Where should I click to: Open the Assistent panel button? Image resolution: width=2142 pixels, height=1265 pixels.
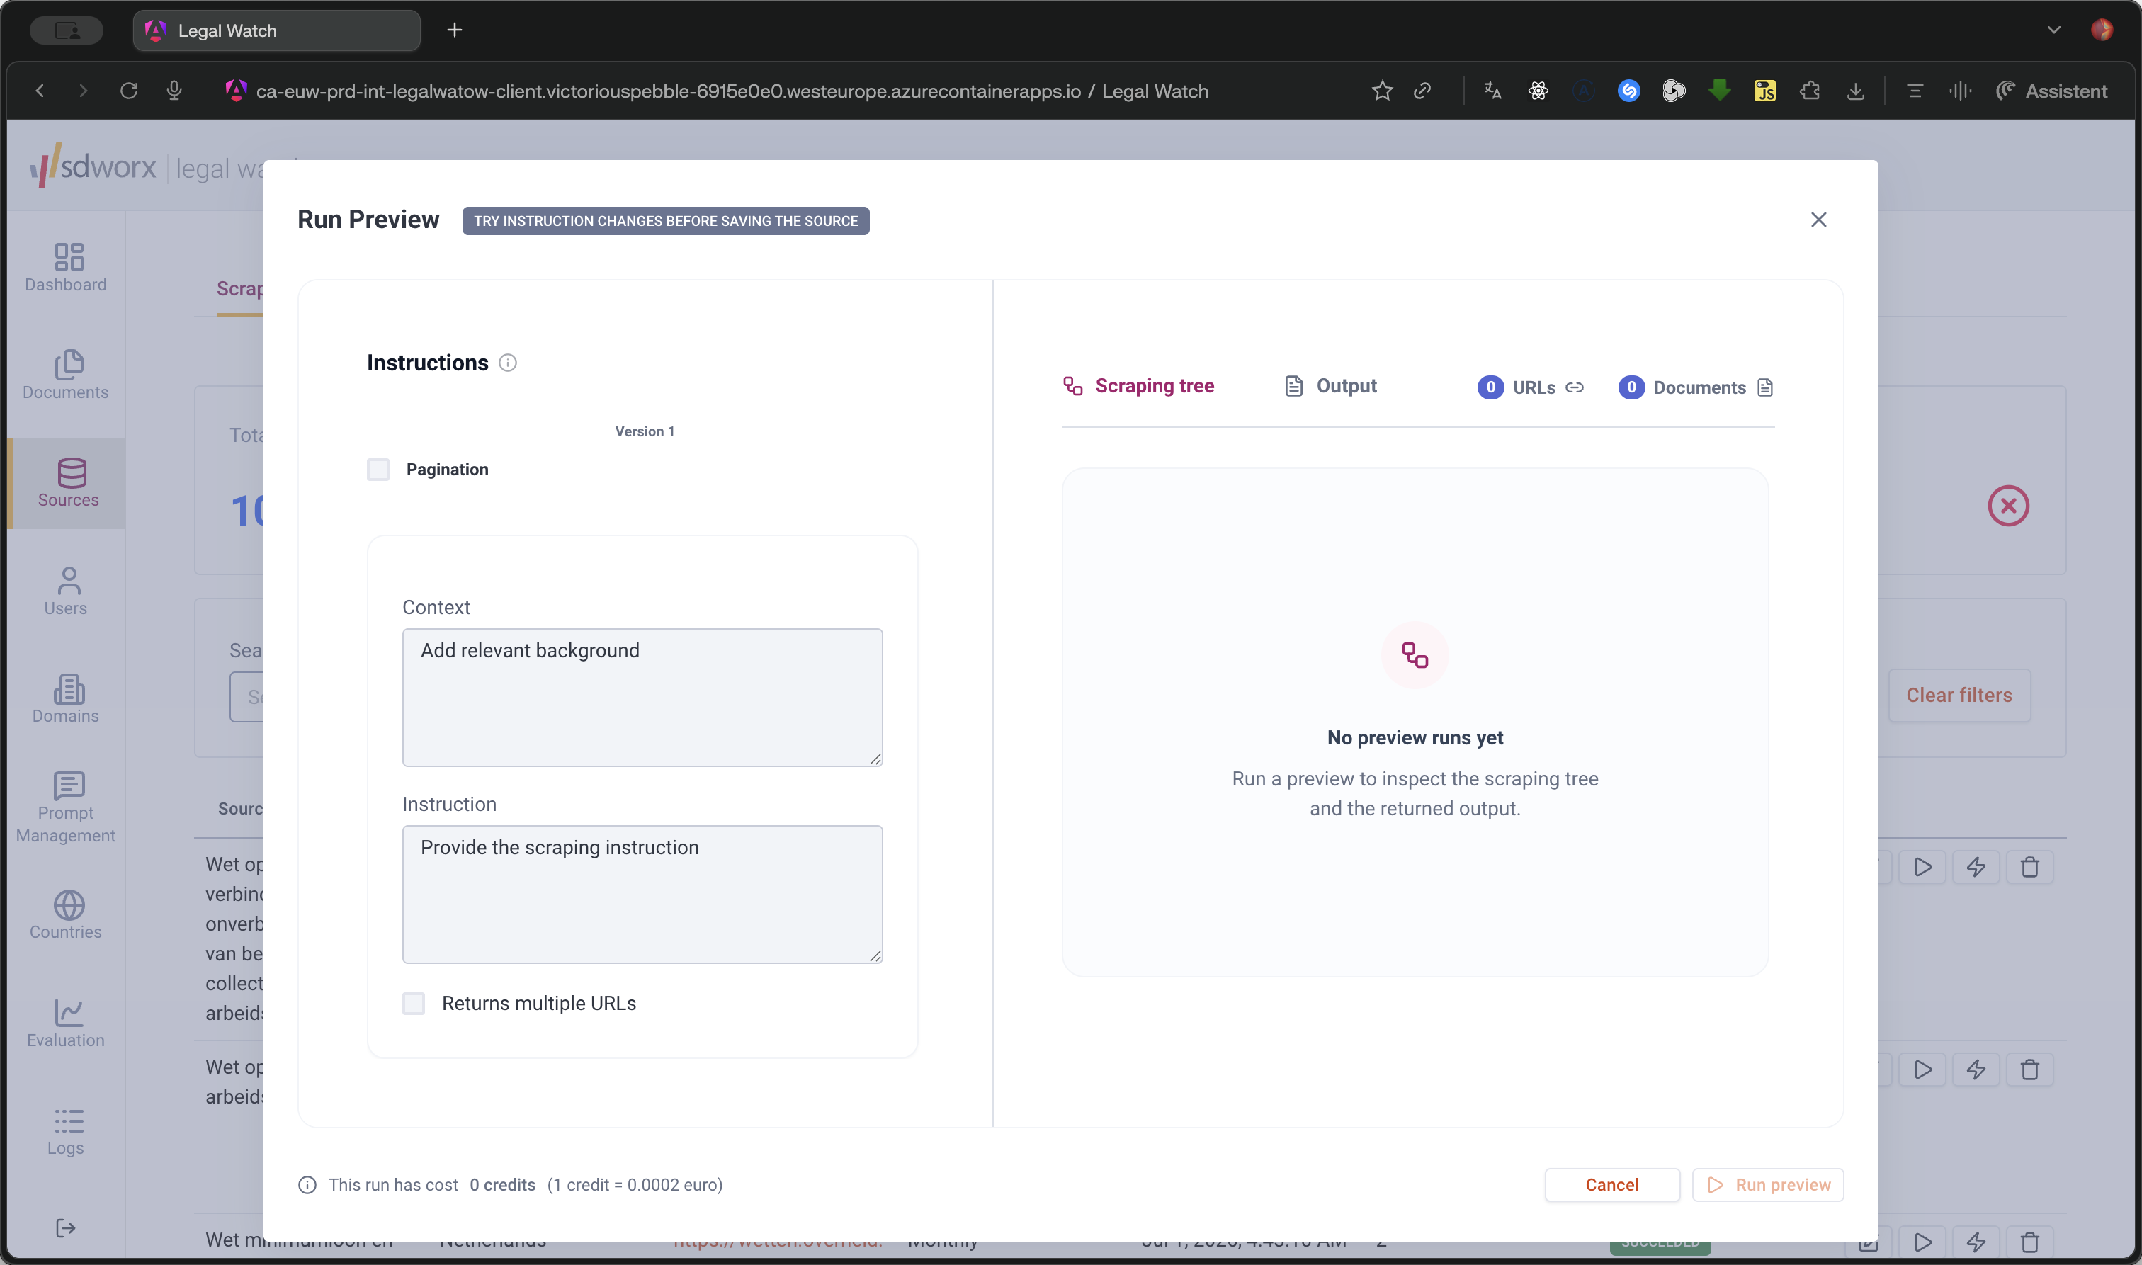tap(2051, 91)
